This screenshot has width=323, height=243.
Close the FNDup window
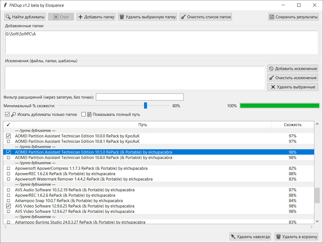pyautogui.click(x=315, y=5)
